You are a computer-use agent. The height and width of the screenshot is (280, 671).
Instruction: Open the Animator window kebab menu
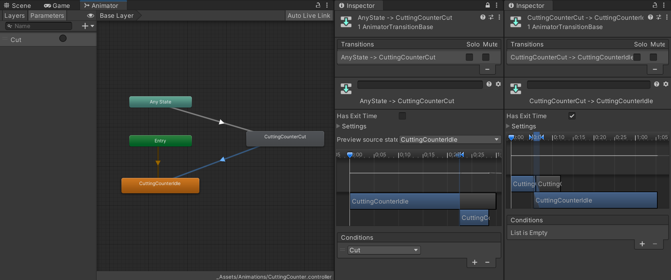(327, 5)
